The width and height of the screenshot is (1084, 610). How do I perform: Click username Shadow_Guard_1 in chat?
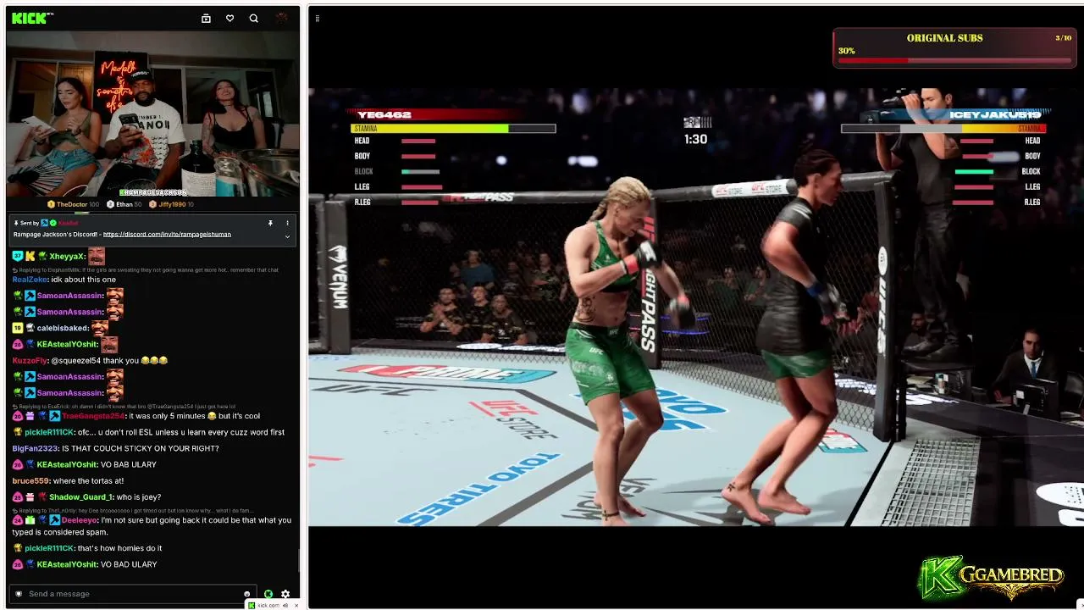[x=80, y=496]
